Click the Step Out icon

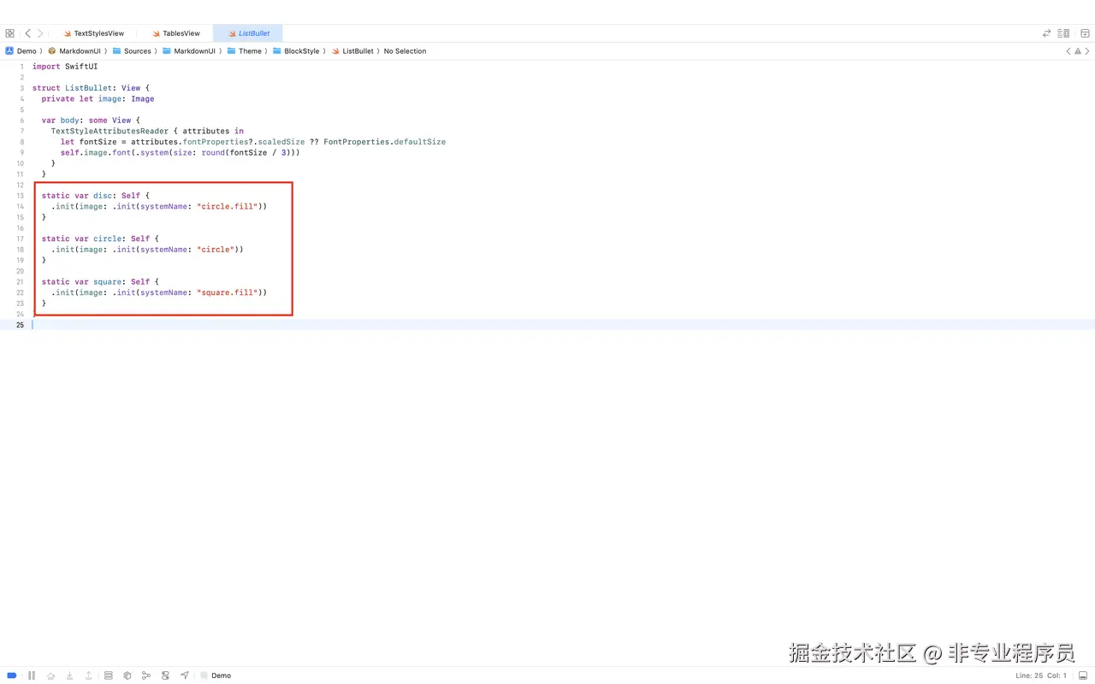coord(88,675)
